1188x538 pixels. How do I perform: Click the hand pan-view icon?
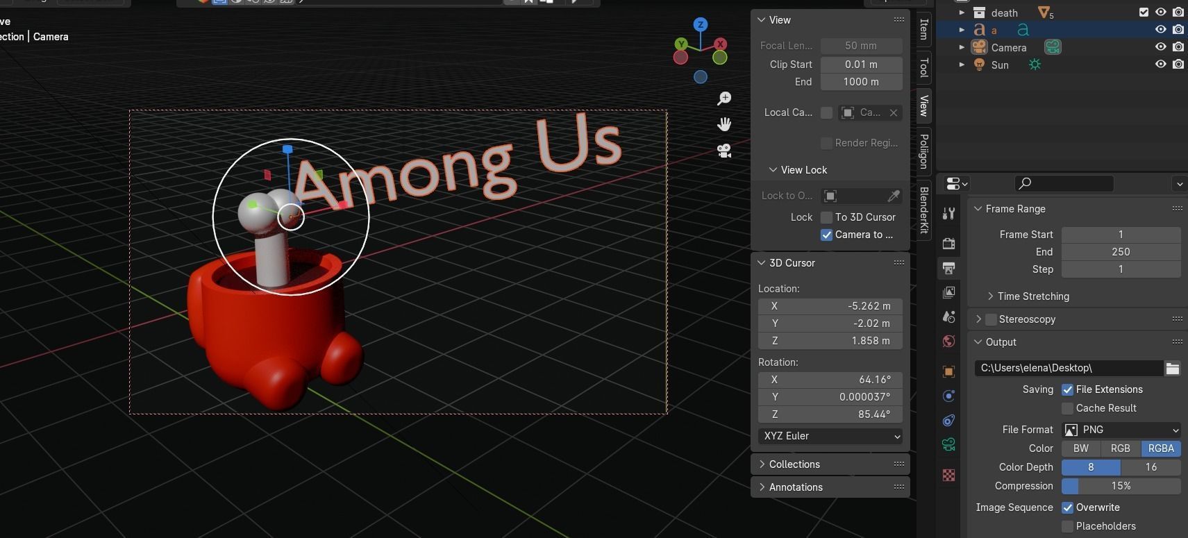coord(724,124)
